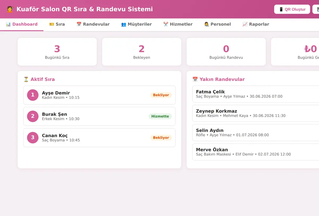Select the Bekleyen stat card
The image size is (319, 216).
click(142, 52)
